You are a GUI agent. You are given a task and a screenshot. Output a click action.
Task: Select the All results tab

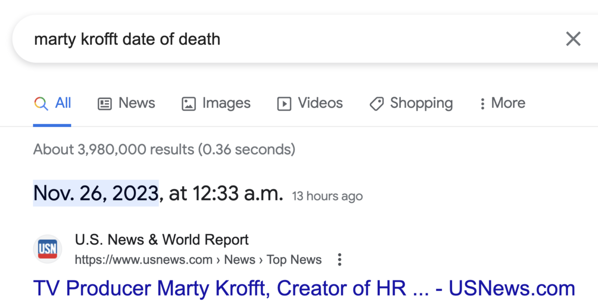[x=52, y=103]
